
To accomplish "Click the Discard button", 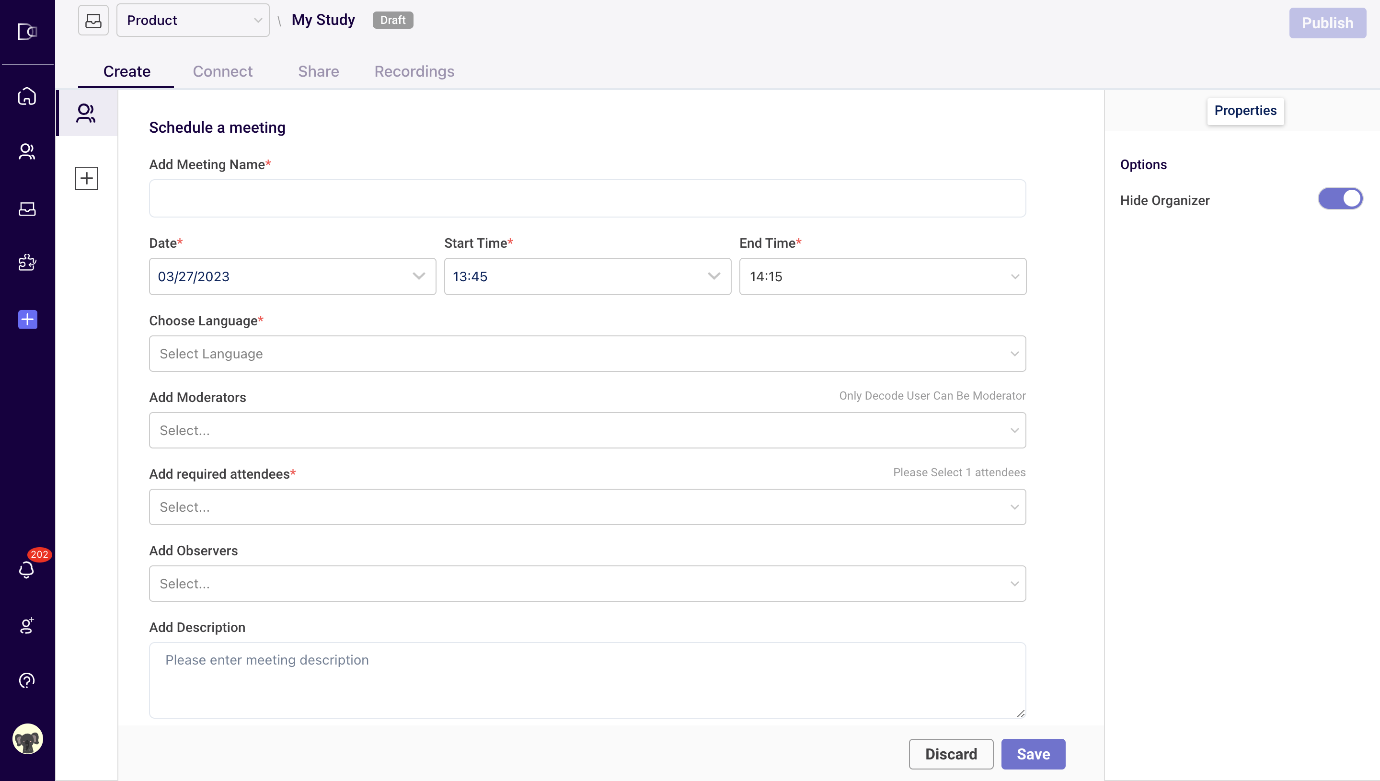I will pos(951,754).
